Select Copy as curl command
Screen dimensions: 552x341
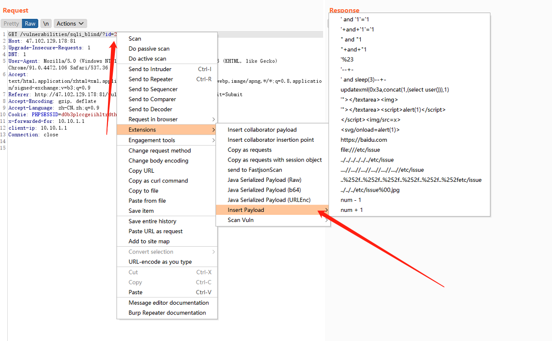[167, 181]
